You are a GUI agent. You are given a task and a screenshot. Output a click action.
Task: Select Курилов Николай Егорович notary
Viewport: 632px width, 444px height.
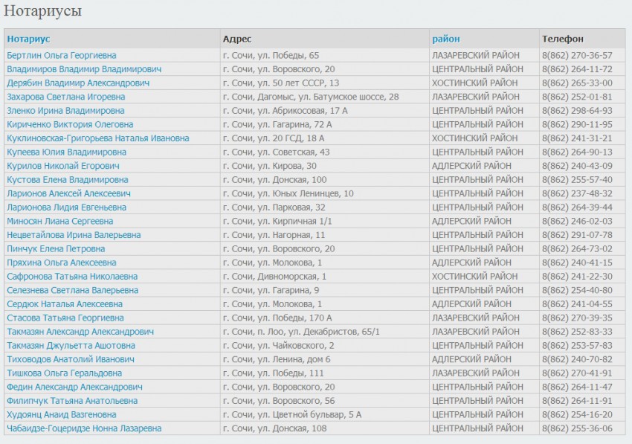pos(63,166)
